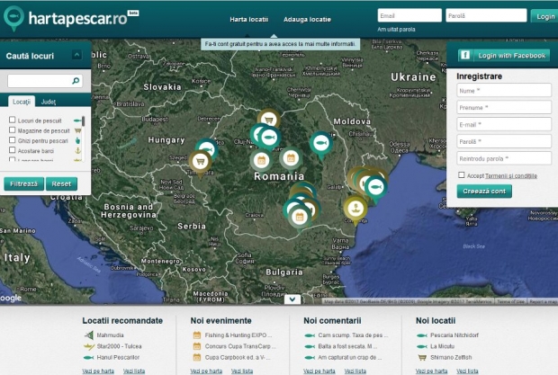Image resolution: width=558 pixels, height=375 pixels.
Task: Switch to the Judet tab
Action: pos(48,102)
